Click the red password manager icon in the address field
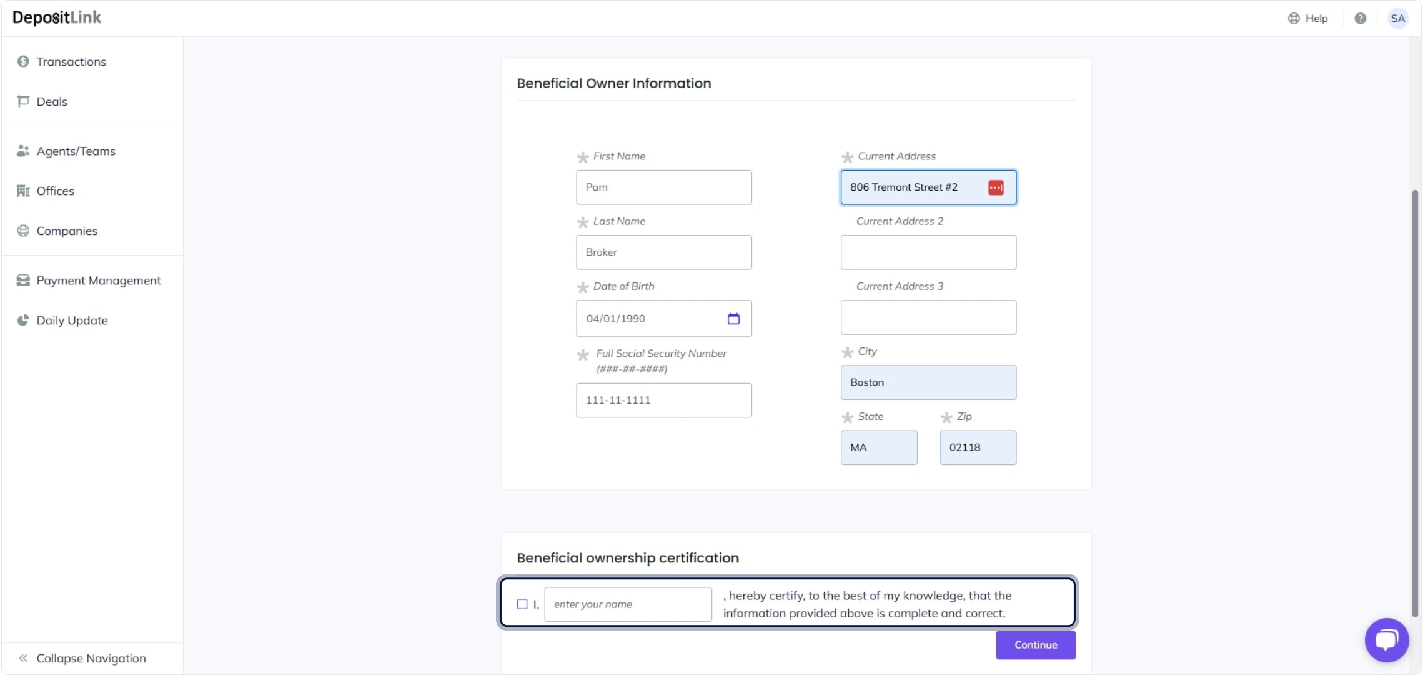1423x675 pixels. point(996,187)
